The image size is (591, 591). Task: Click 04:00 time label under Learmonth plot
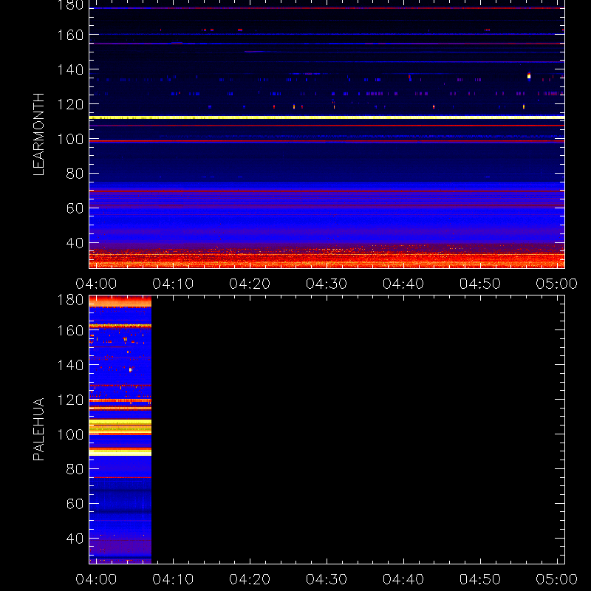[x=96, y=284]
